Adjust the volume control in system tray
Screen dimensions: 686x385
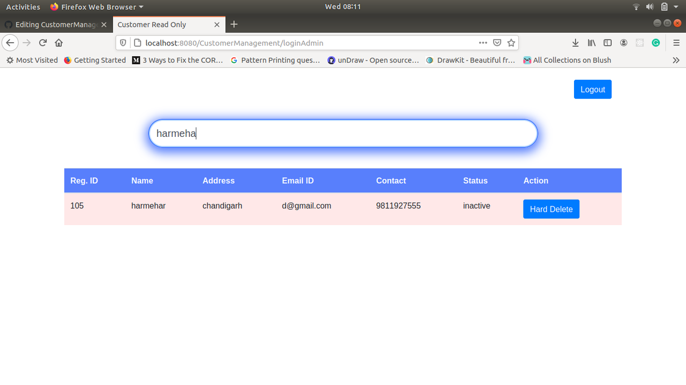point(650,6)
